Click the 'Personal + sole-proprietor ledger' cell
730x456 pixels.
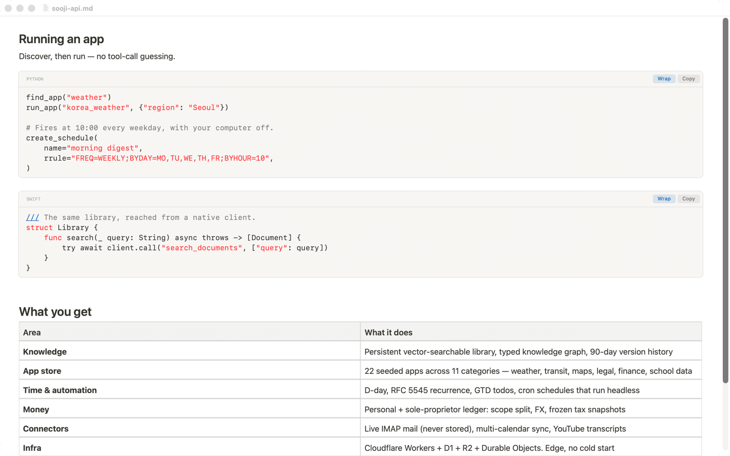tap(531, 409)
